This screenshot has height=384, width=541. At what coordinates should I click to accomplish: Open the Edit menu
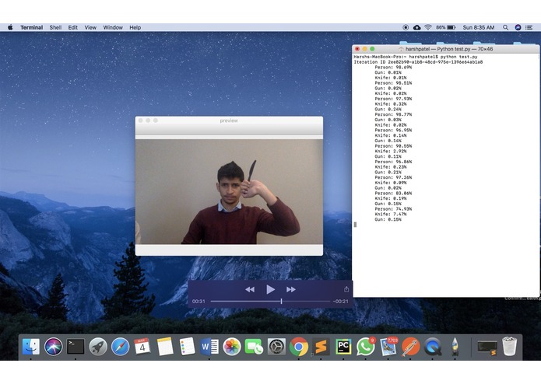pyautogui.click(x=73, y=27)
